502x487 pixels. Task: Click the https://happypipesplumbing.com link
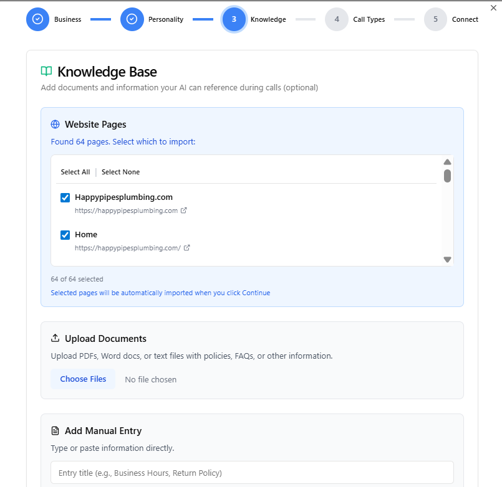126,211
